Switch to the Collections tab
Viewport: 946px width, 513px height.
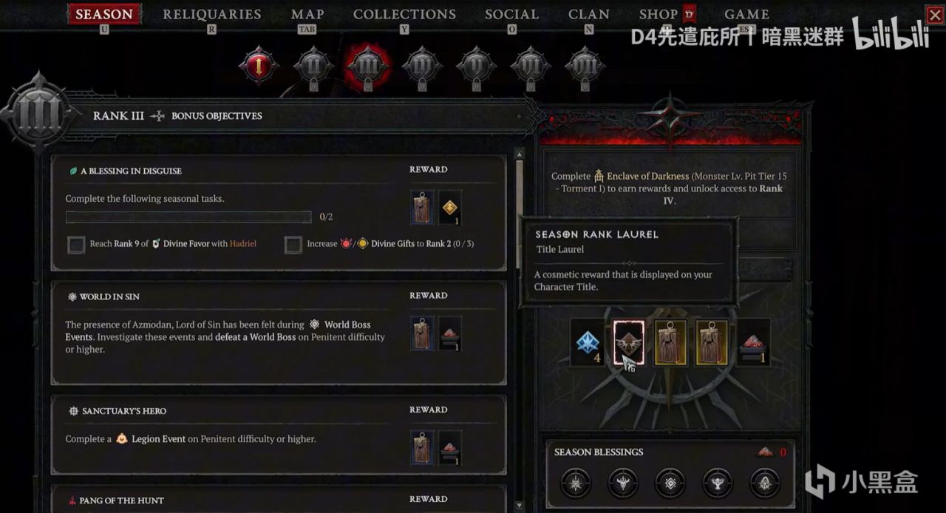[404, 14]
